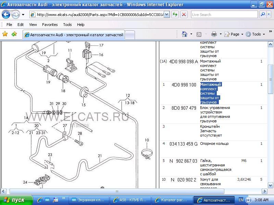The width and height of the screenshot is (274, 205).
Task: Open the Favorites menu
Action: 50,25
